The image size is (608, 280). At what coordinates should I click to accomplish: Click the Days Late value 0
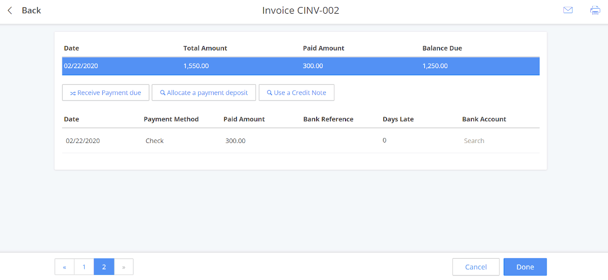click(x=385, y=140)
